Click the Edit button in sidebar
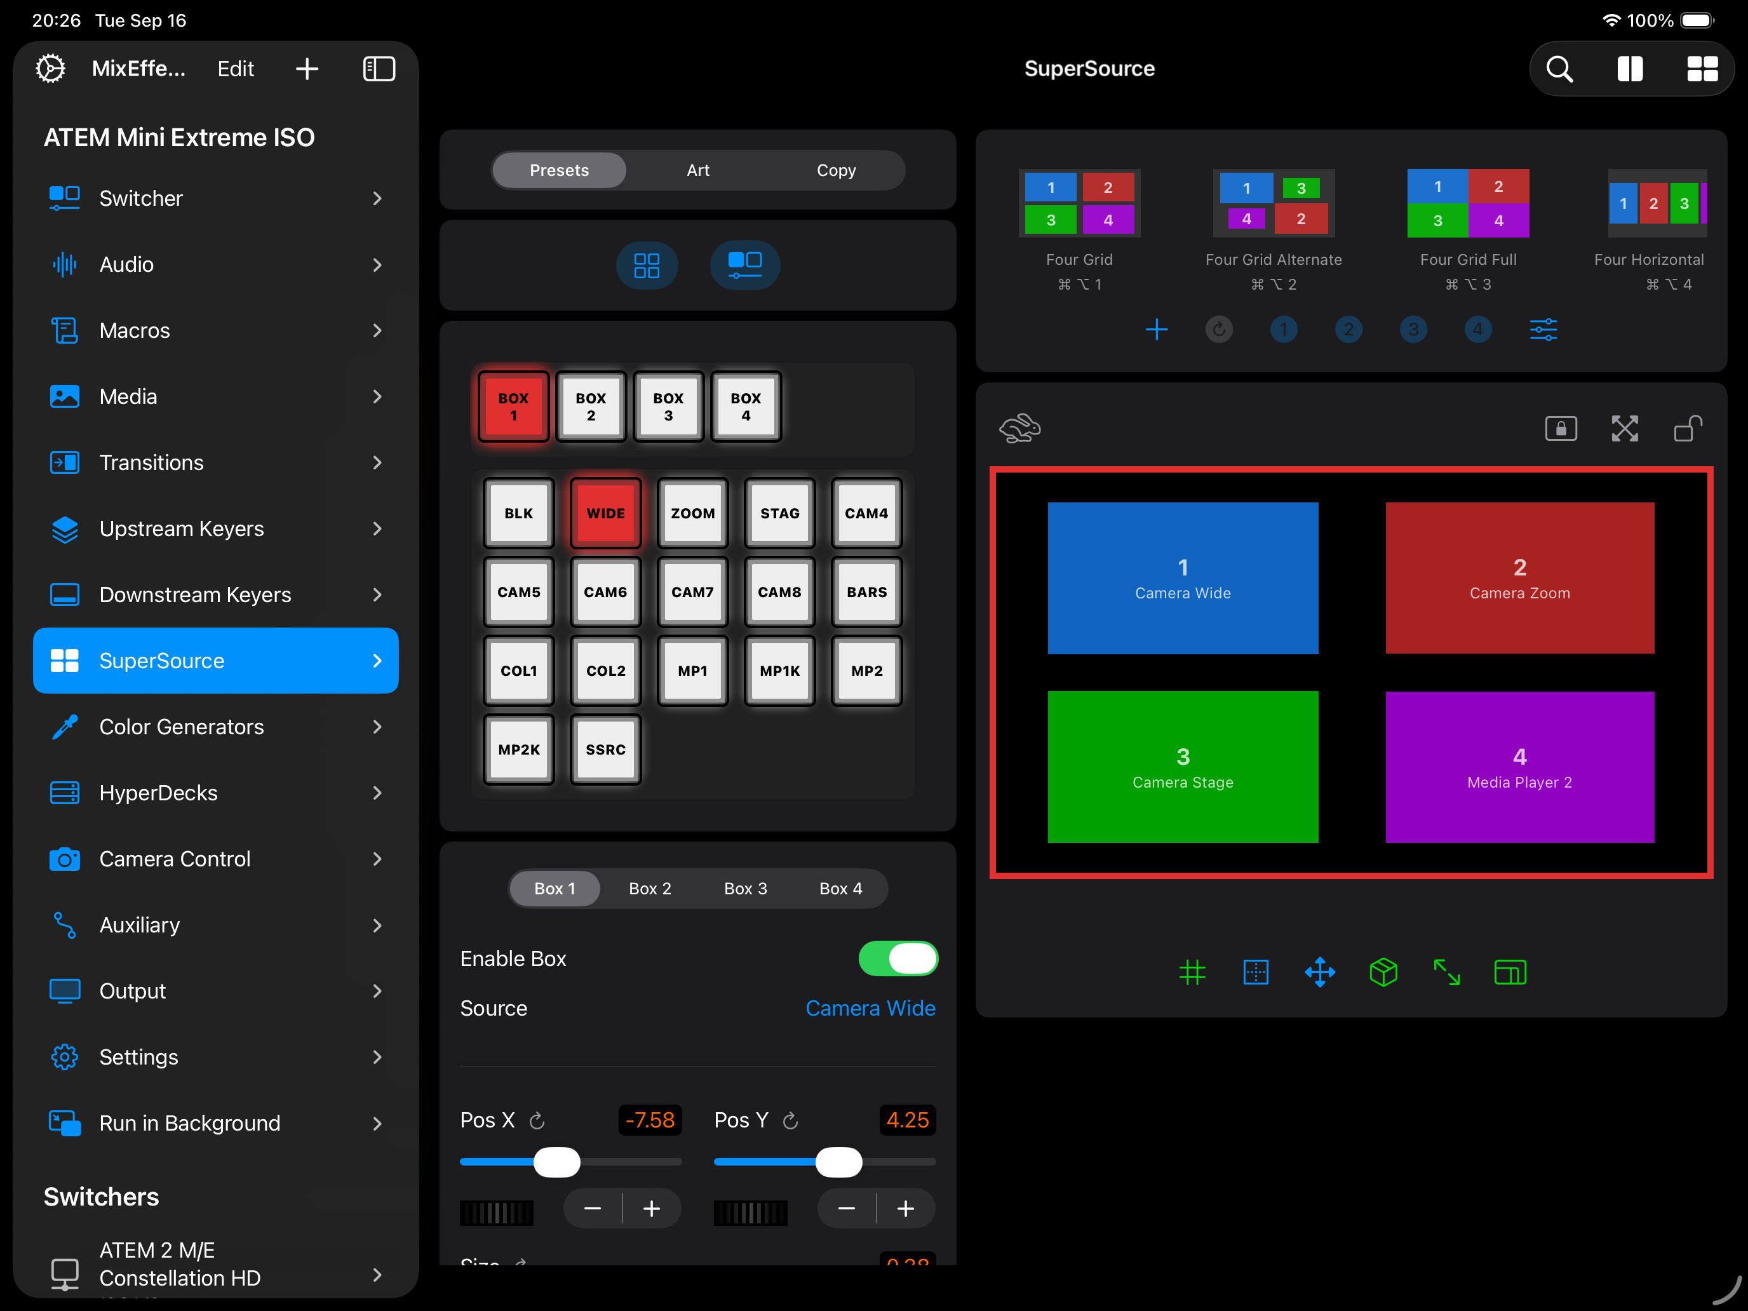Image resolution: width=1748 pixels, height=1311 pixels. (236, 69)
